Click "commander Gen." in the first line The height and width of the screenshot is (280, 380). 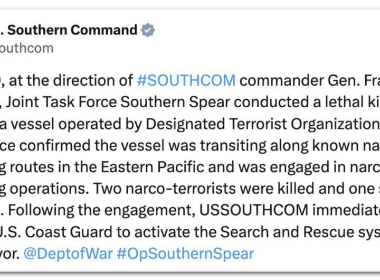point(298,80)
